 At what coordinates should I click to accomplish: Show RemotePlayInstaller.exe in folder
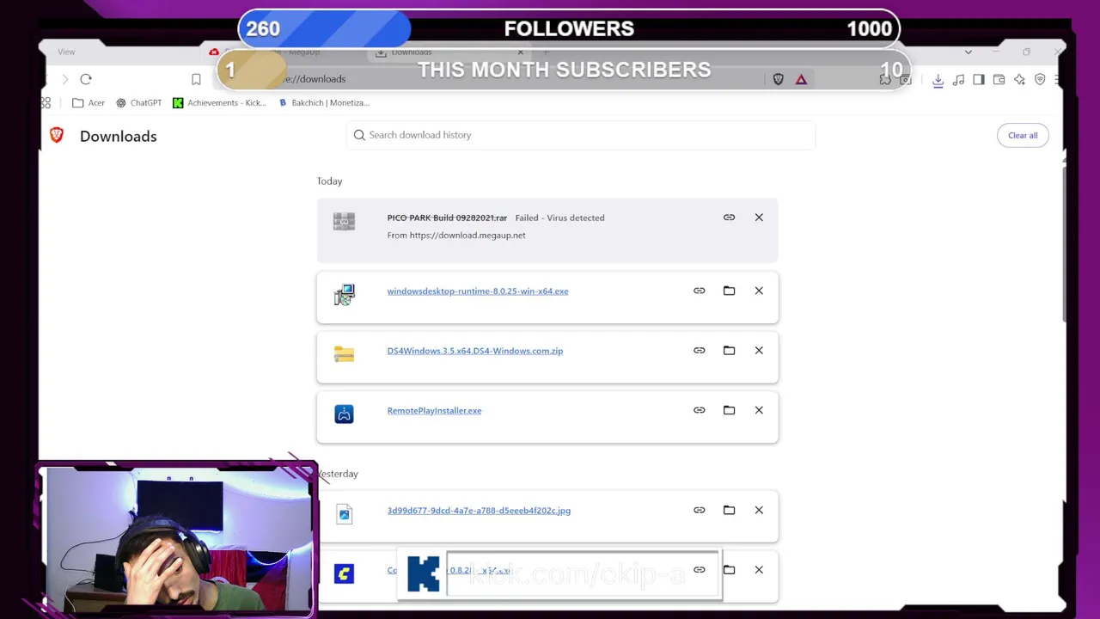point(729,410)
